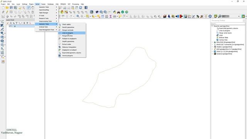This screenshot has height=139, width=247.
Task: Choose Export/Add geometry columns menu entry
Action: (x=72, y=53)
